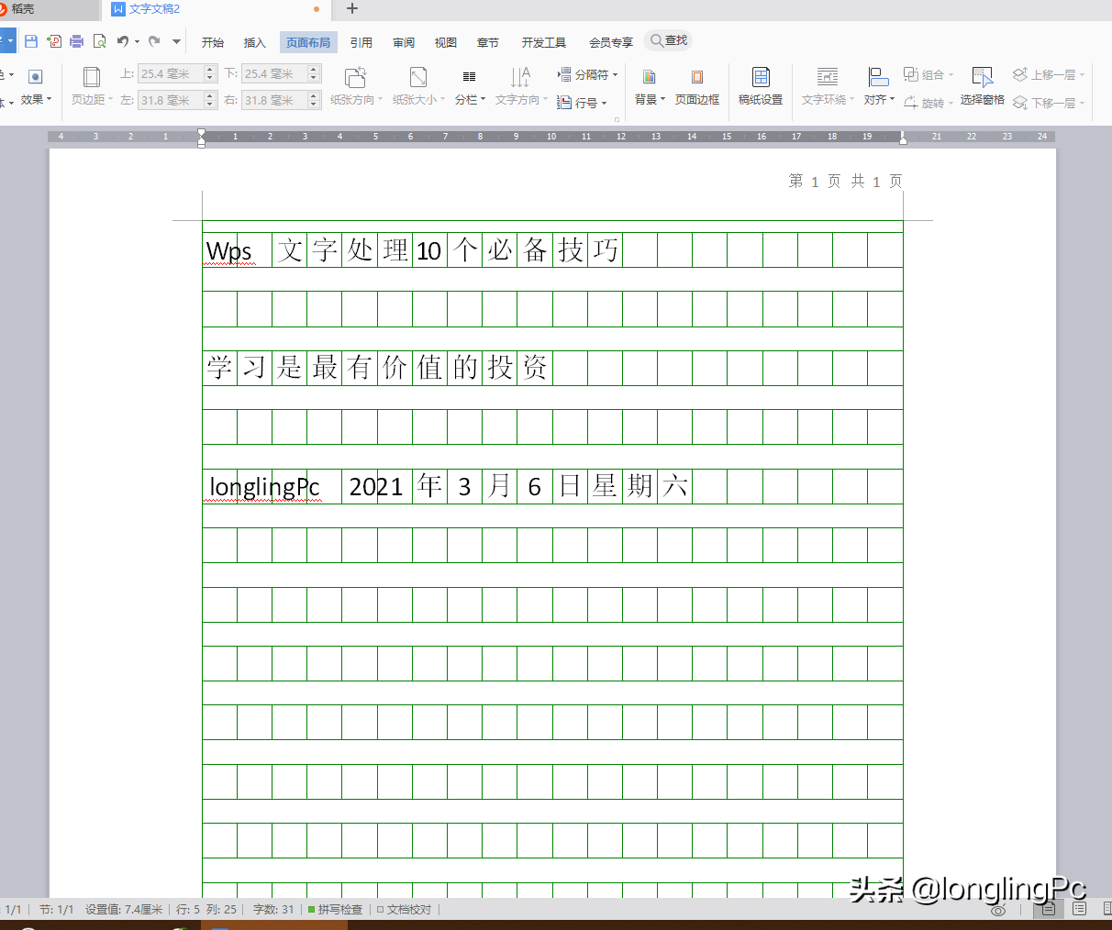Click the 页面布局 ribbon tab
Screen dimensions: 1112x930
click(308, 42)
